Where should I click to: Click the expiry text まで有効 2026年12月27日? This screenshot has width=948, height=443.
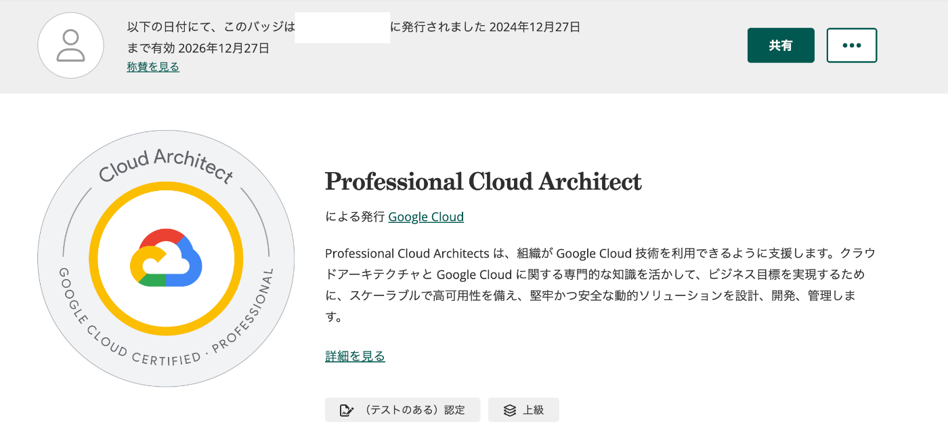point(198,48)
